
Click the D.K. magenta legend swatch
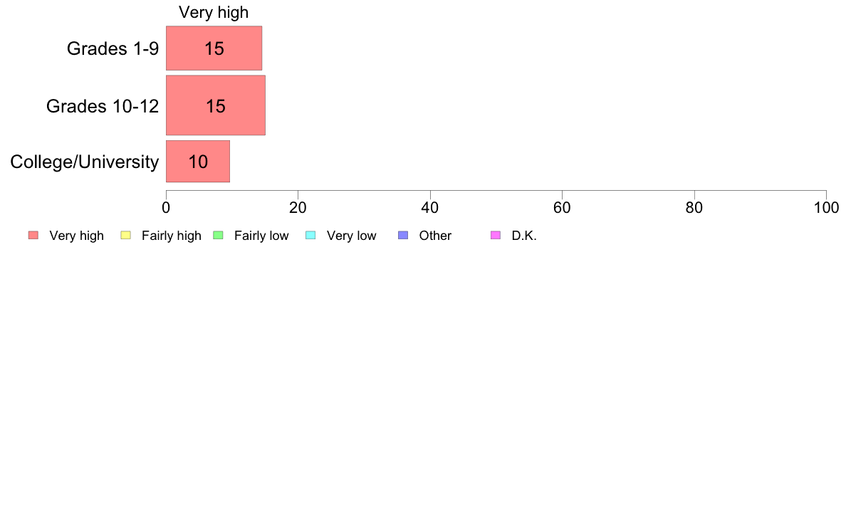coord(496,235)
